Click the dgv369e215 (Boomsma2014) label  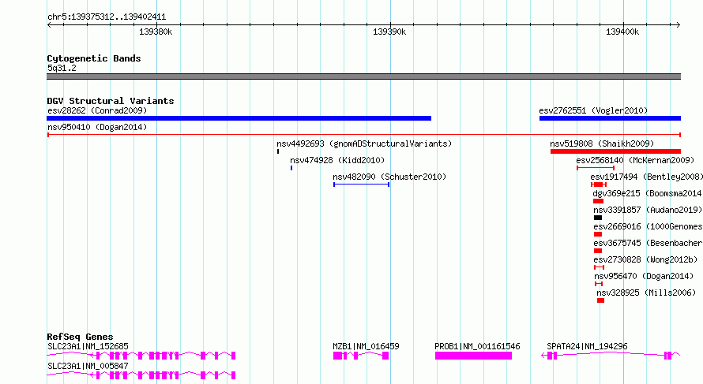(x=648, y=193)
